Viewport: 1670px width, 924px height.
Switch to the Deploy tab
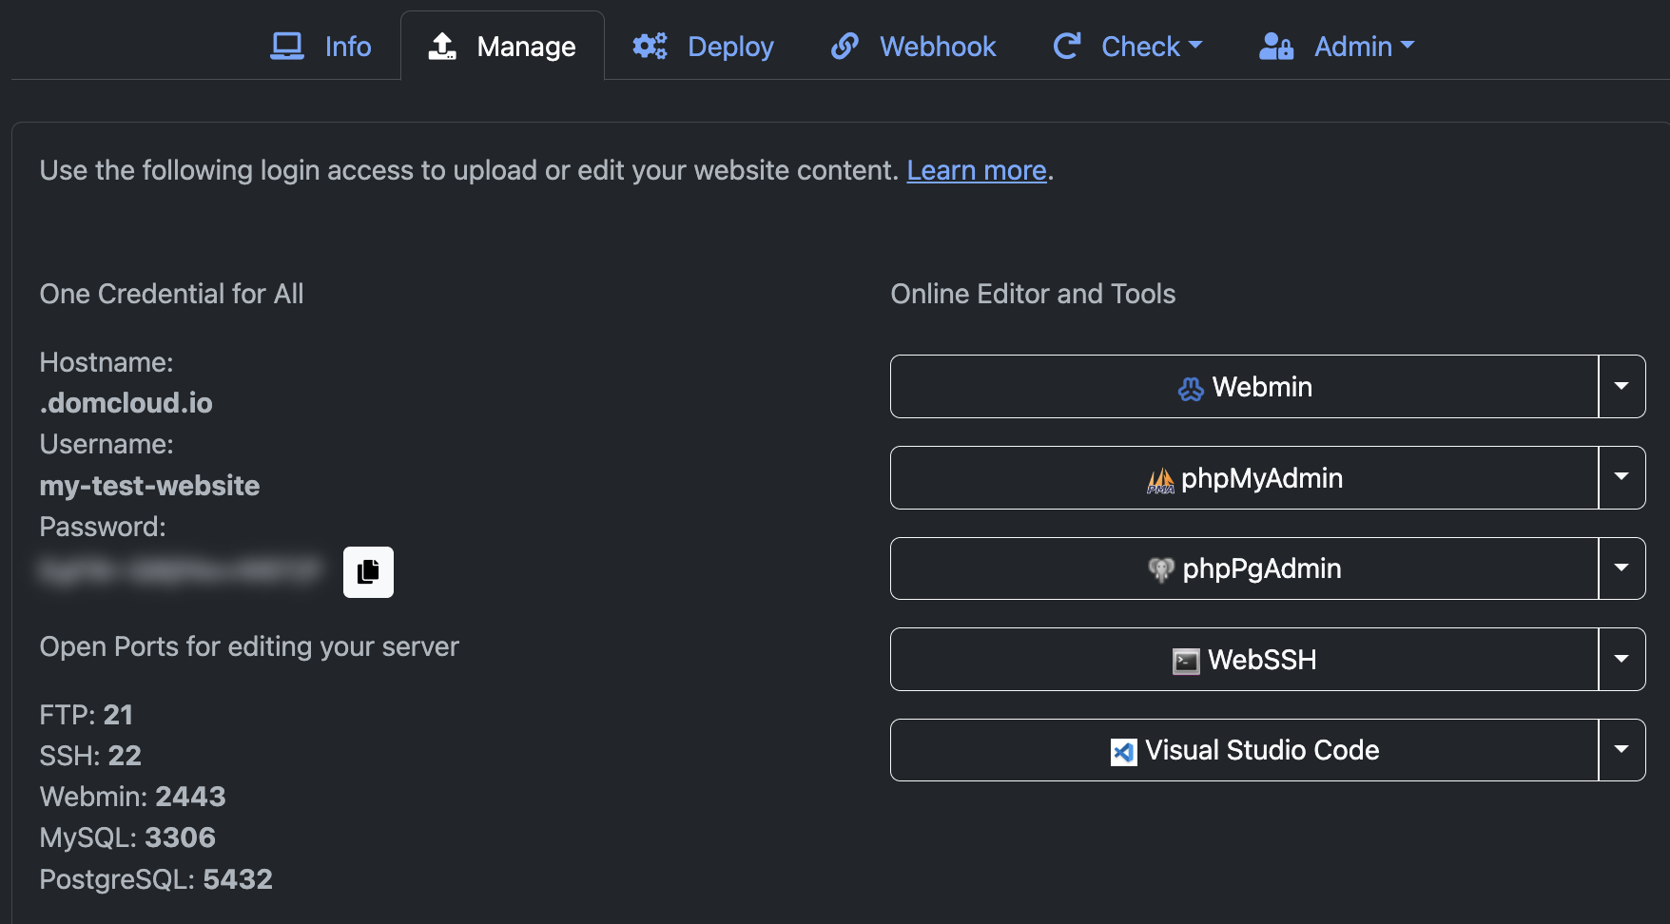coord(703,47)
